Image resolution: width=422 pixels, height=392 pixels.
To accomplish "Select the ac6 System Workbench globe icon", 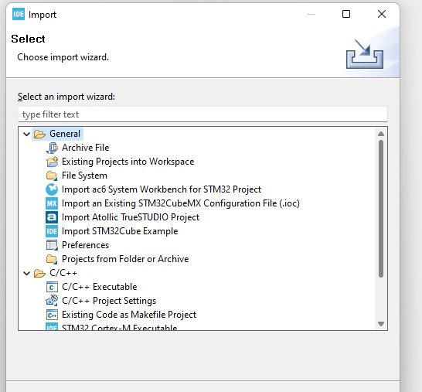I will (52, 189).
